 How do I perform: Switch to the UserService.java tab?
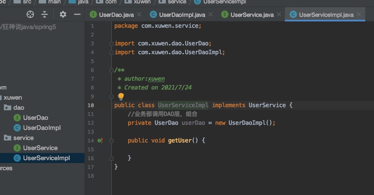point(252,15)
